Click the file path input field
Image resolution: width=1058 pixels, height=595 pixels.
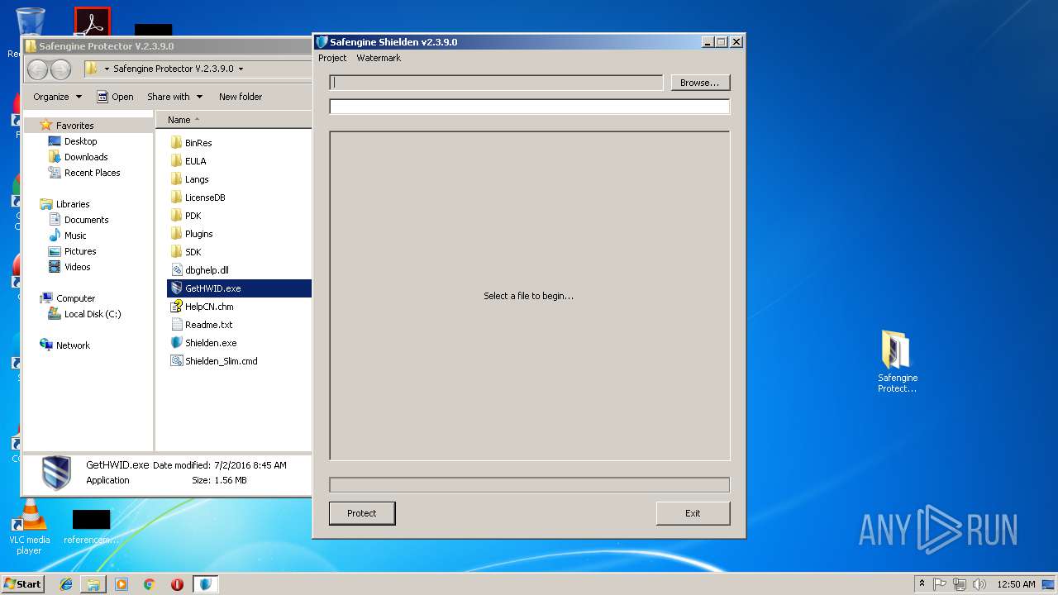pos(496,83)
